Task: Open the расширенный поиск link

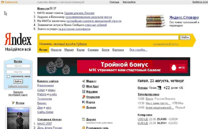Action: pyautogui.click(x=166, y=44)
